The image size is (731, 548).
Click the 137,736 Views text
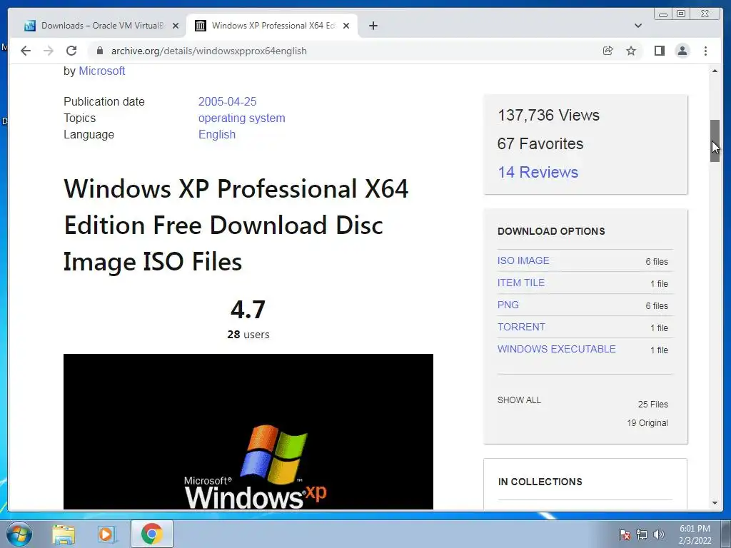[548, 115]
